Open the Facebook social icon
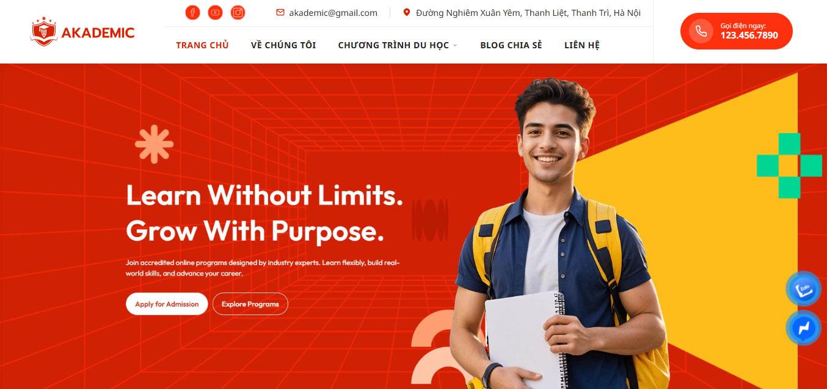 tap(192, 12)
